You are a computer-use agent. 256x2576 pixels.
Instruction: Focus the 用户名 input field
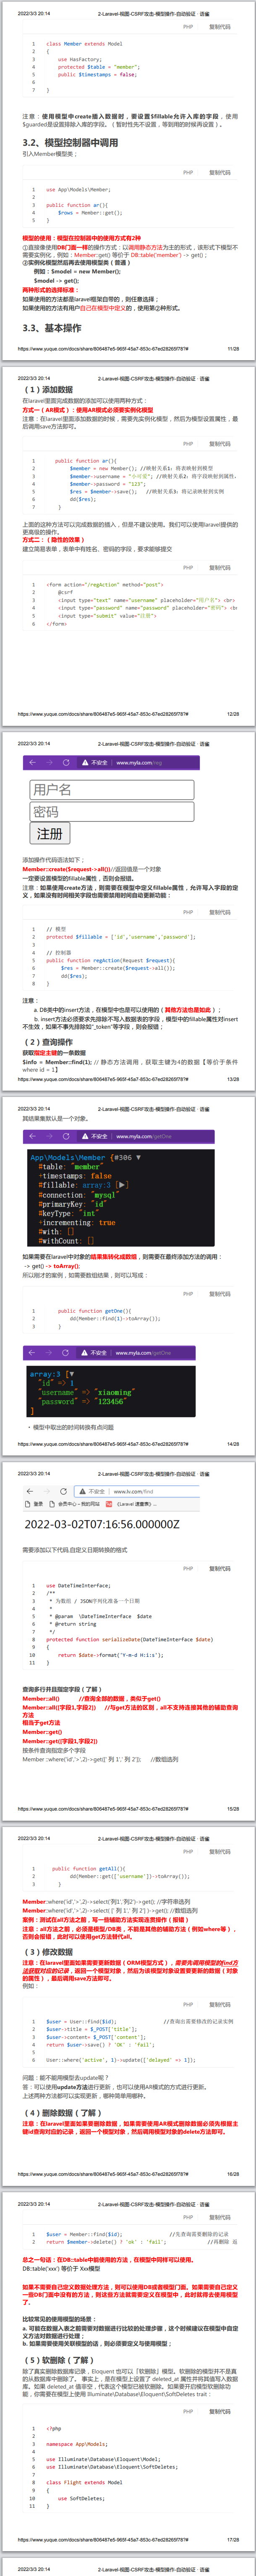coord(112,789)
